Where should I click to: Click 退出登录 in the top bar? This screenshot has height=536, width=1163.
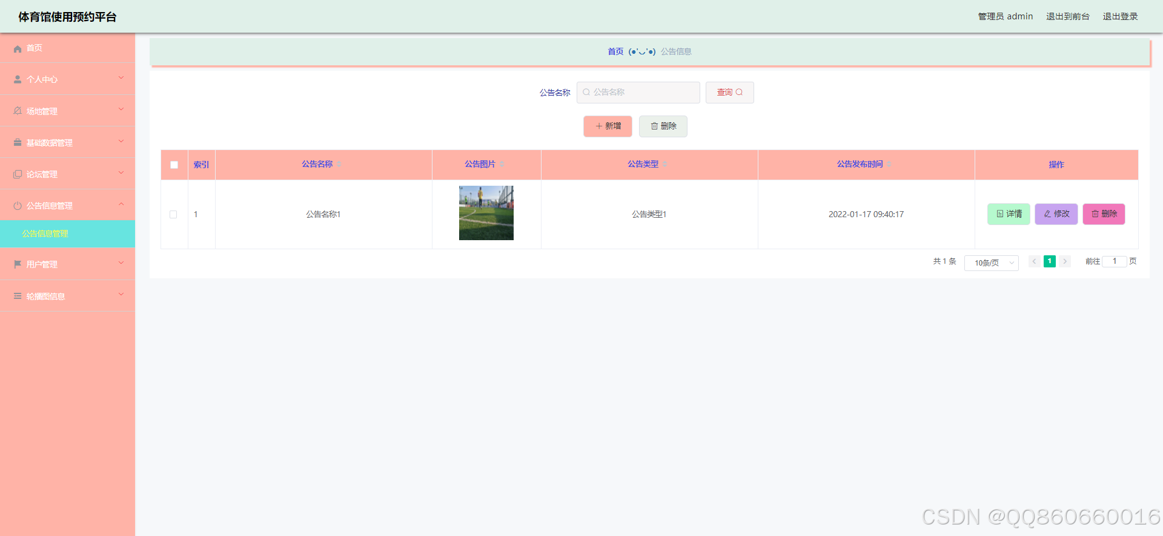click(x=1120, y=17)
